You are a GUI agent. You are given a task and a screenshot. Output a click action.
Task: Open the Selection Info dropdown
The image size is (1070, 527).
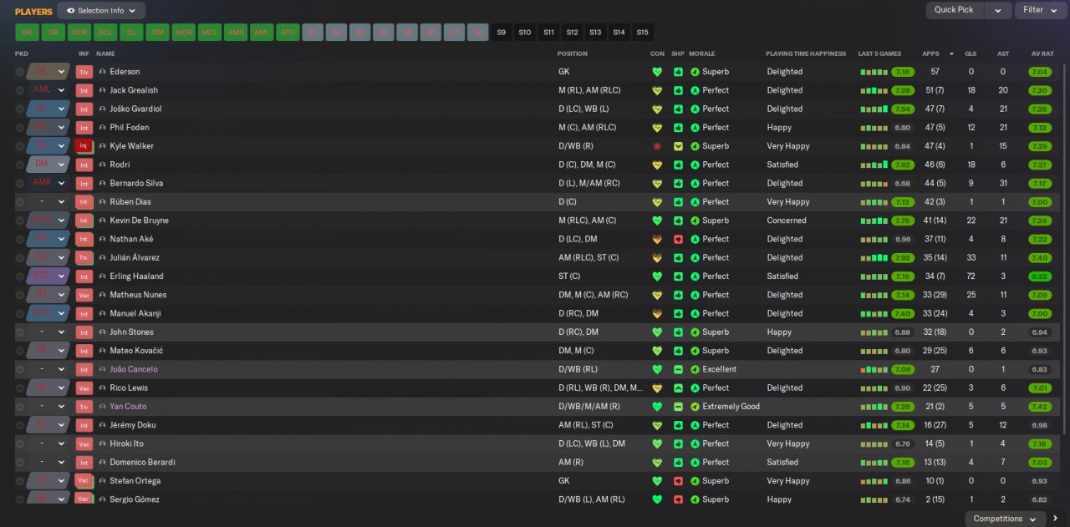pyautogui.click(x=101, y=11)
